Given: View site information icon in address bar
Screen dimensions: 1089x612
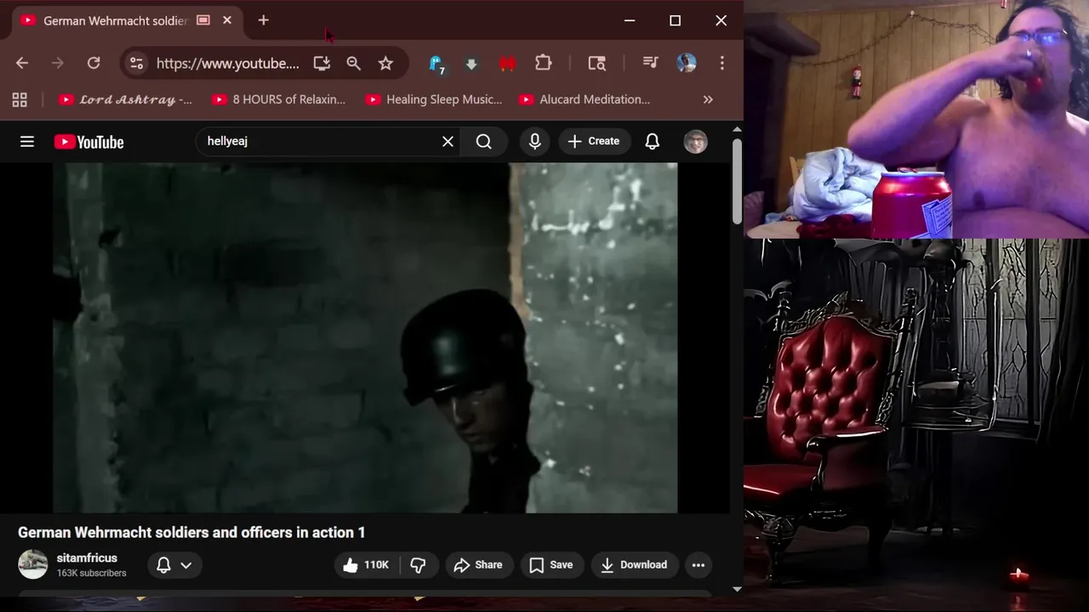Looking at the screenshot, I should pyautogui.click(x=137, y=63).
